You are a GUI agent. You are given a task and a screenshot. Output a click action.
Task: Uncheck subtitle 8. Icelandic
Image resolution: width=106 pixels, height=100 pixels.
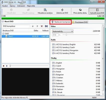point(53,83)
